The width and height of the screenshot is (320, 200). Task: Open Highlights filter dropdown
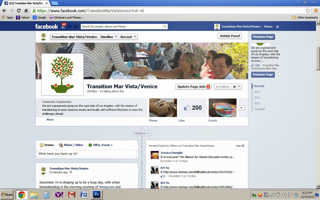(142, 133)
